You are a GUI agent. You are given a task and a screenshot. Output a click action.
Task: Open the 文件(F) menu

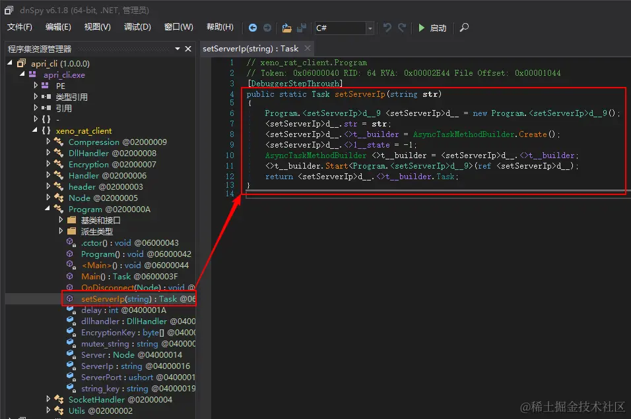click(20, 27)
